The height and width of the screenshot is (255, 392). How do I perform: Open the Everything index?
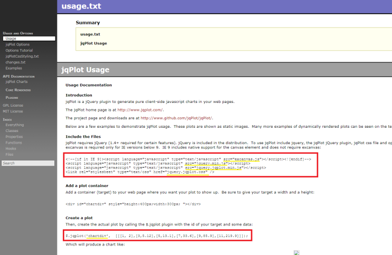(x=15, y=125)
